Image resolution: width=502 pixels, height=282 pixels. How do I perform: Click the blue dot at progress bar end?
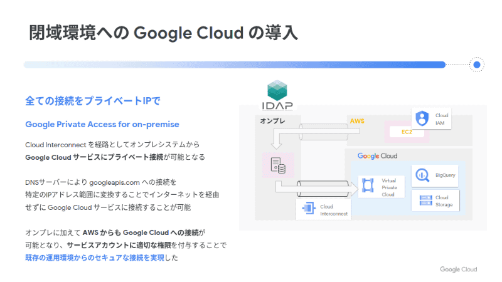[x=477, y=65]
